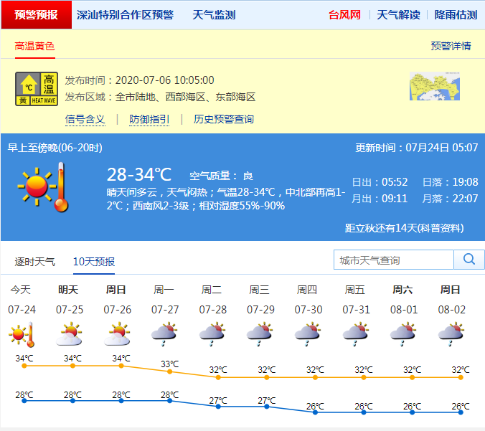Click the high temperature yellow warning icon

click(37, 89)
